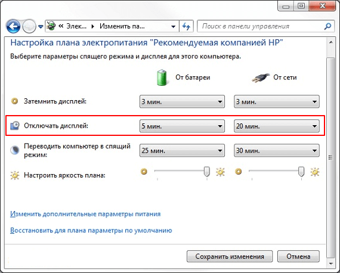Open plugged-in 'Отключать дисплей' 20 мин. dropdown

[277, 126]
